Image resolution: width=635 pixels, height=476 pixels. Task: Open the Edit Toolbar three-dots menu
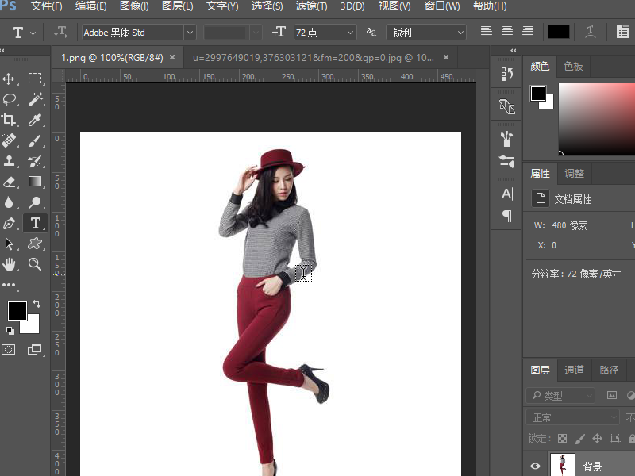click(x=9, y=285)
